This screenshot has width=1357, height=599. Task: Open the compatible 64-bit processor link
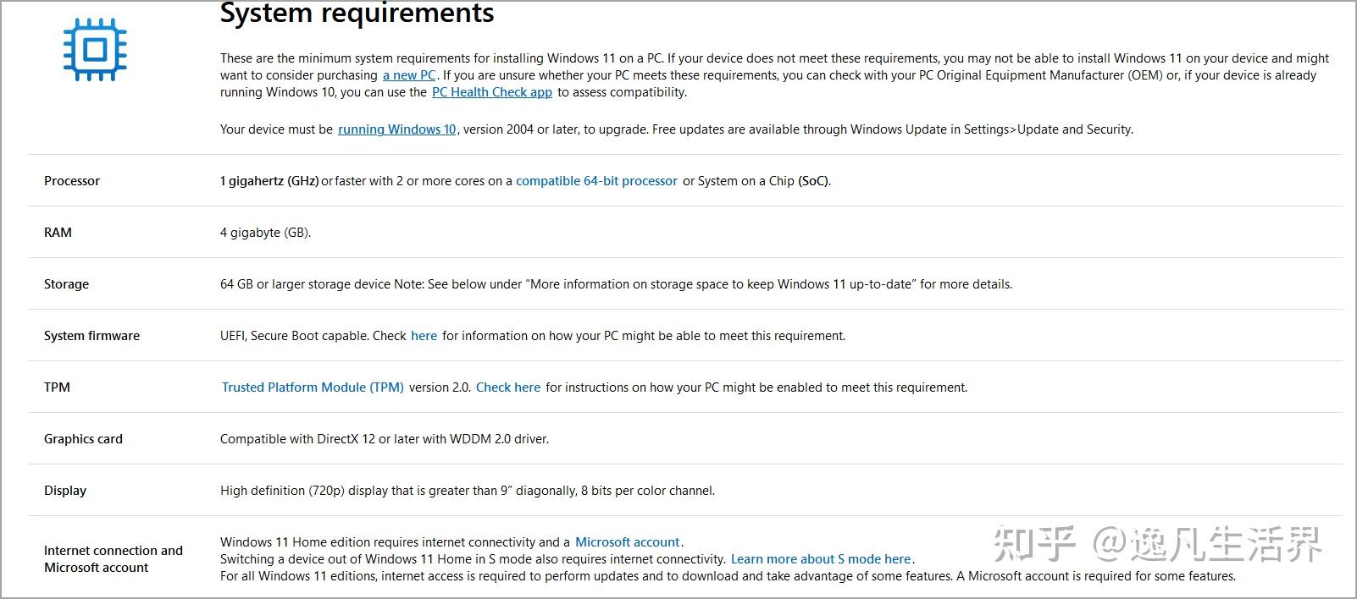coord(596,181)
